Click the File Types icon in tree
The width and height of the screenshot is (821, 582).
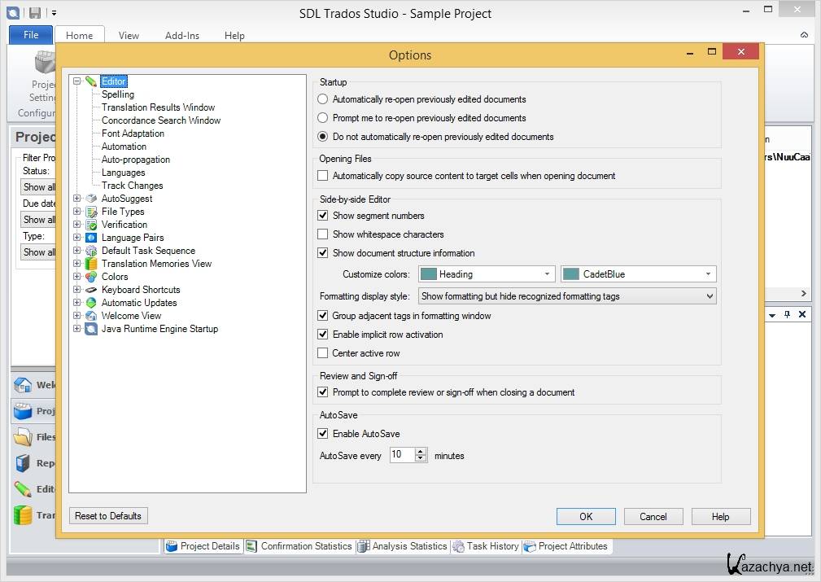91,212
